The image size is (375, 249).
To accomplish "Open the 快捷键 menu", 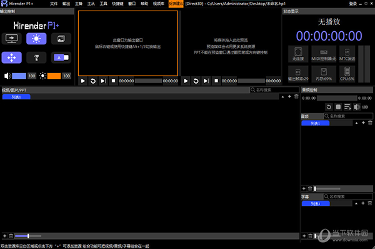I will pos(117,4).
